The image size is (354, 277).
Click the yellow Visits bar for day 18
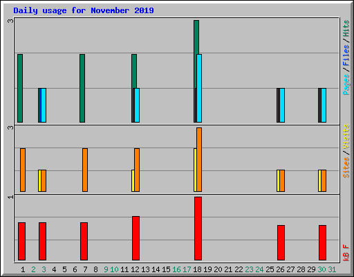coord(195,170)
